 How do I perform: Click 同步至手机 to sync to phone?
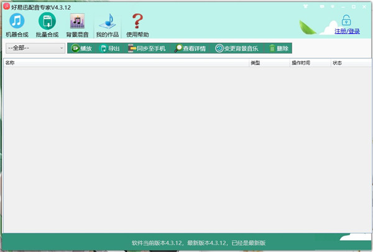click(147, 48)
